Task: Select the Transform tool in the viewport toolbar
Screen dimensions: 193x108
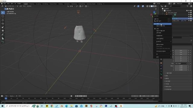Action: (x=3, y=31)
